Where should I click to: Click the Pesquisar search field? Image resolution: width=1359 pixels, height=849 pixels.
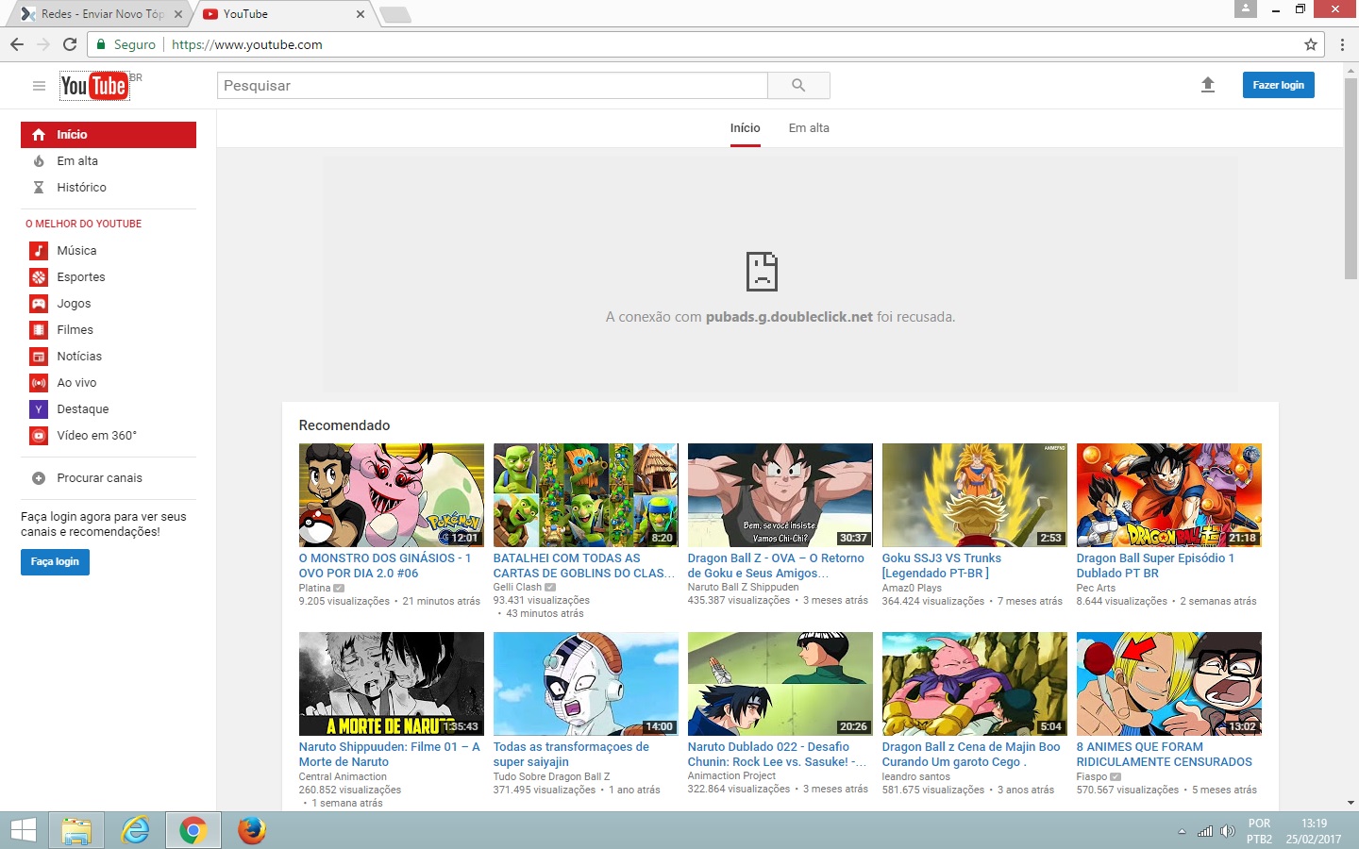[492, 86]
